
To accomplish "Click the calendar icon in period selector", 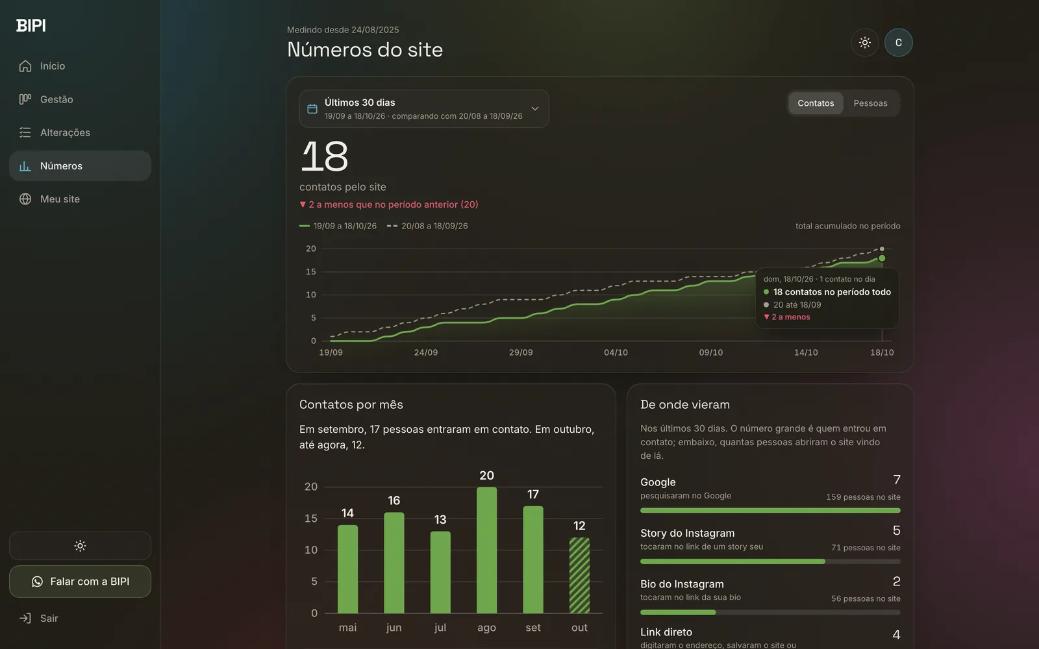I will click(x=312, y=109).
